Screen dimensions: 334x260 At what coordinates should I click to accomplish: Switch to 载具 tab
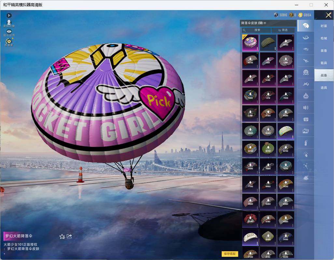pos(324,63)
